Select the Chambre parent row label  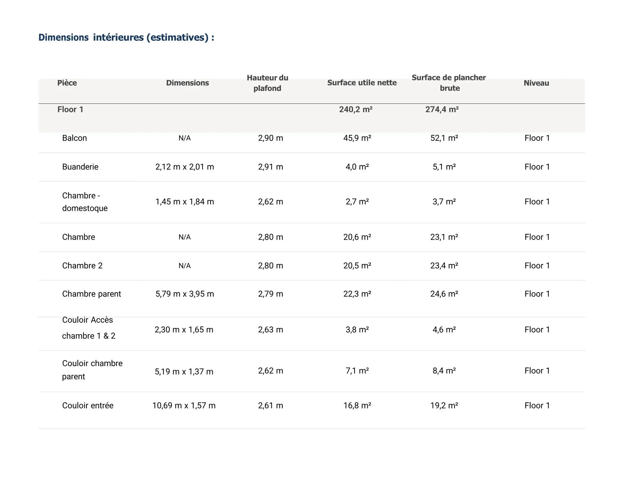click(91, 294)
